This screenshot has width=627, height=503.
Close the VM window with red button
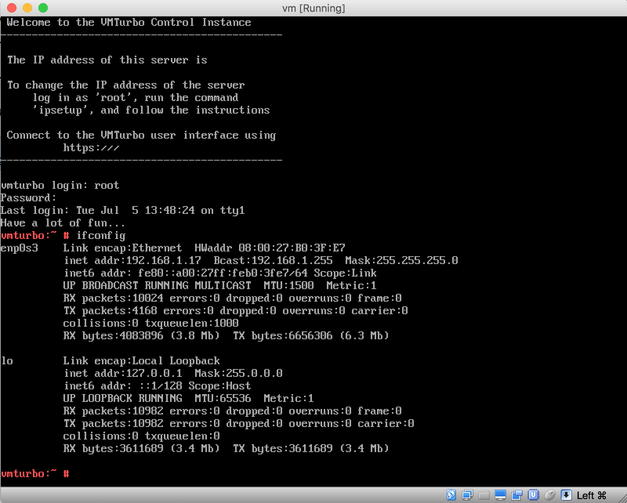(x=12, y=8)
